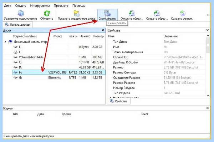Open the Диск menu
Screen dimensions: 214x142
pyautogui.click(x=7, y=6)
